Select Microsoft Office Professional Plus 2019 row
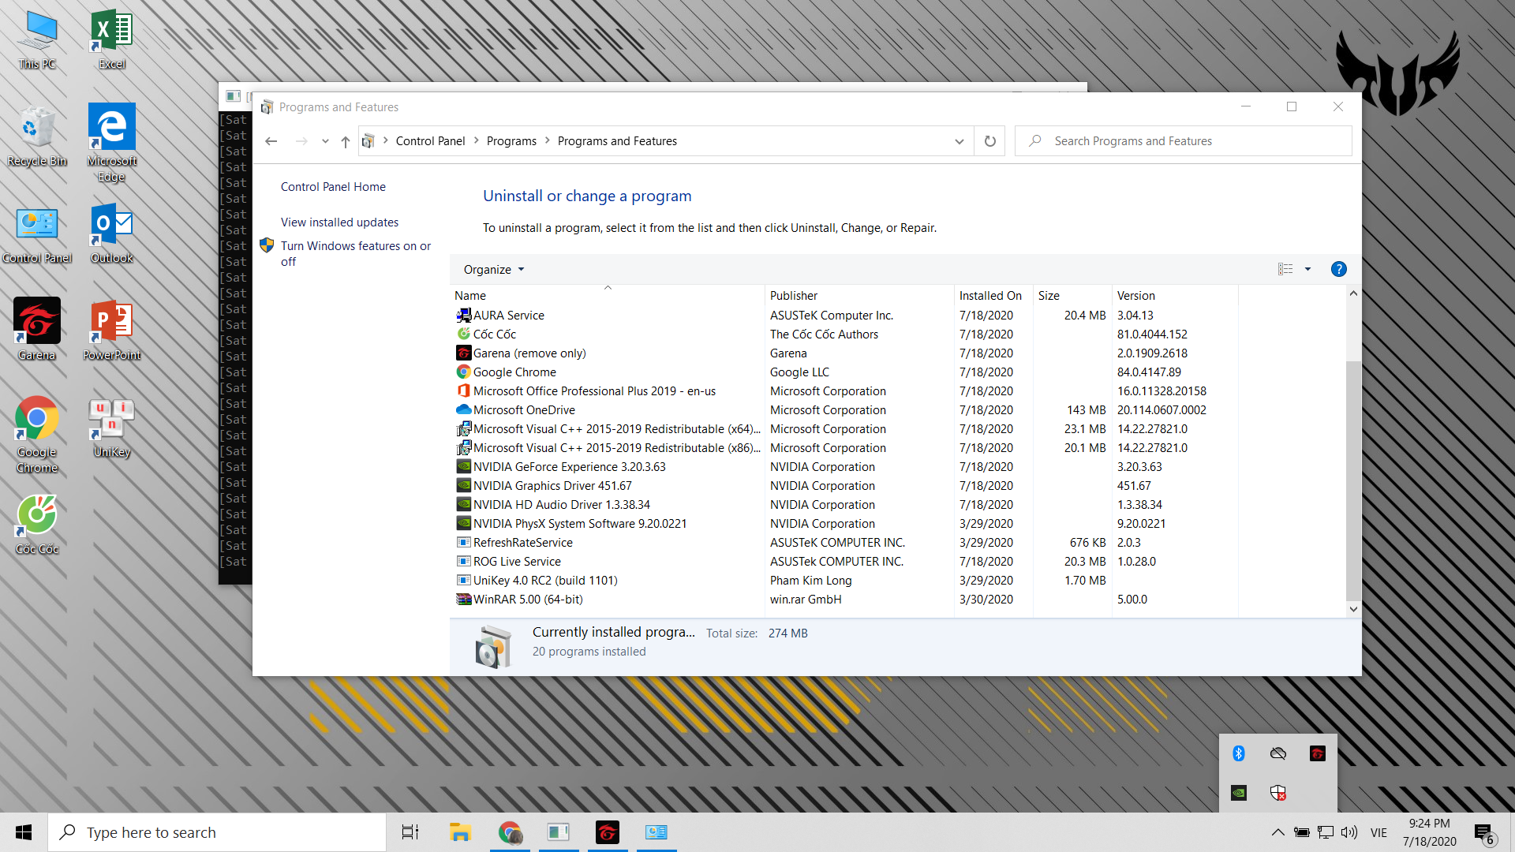This screenshot has width=1515, height=852. click(844, 391)
